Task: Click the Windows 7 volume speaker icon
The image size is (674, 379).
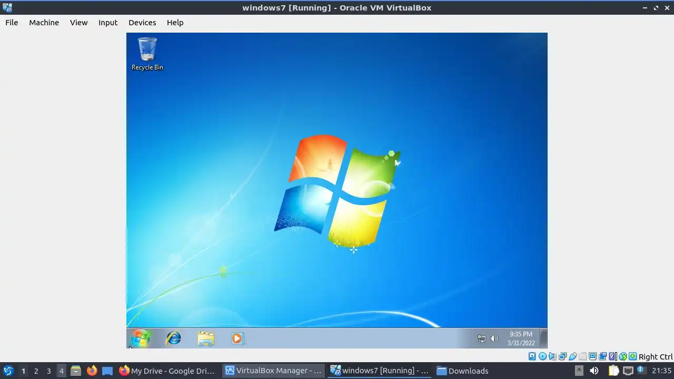Action: (x=494, y=338)
